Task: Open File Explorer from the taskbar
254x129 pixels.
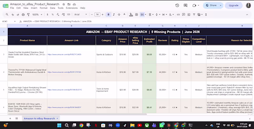Action: [x=132, y=125]
